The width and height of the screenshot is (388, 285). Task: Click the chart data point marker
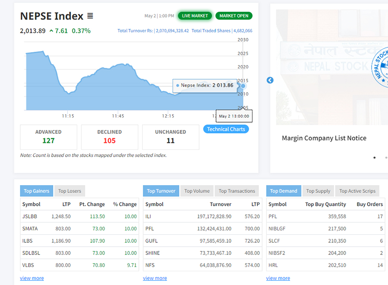point(243,86)
